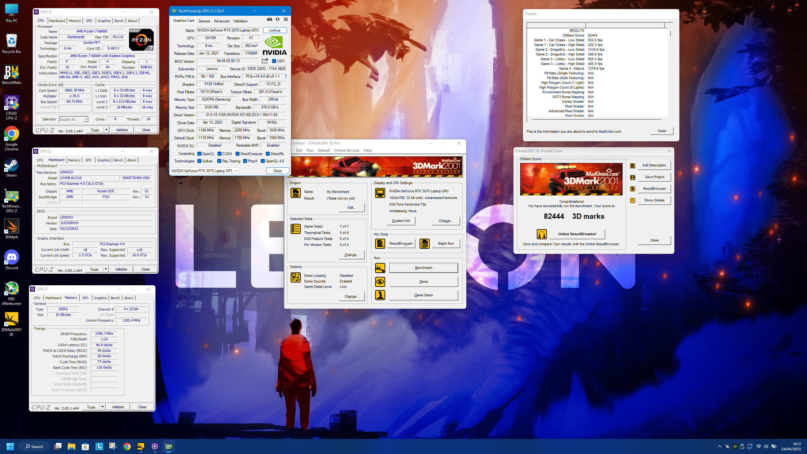Toggle the OpenCL checkbox
Viewport: 807px width, 454px height.
click(x=200, y=154)
